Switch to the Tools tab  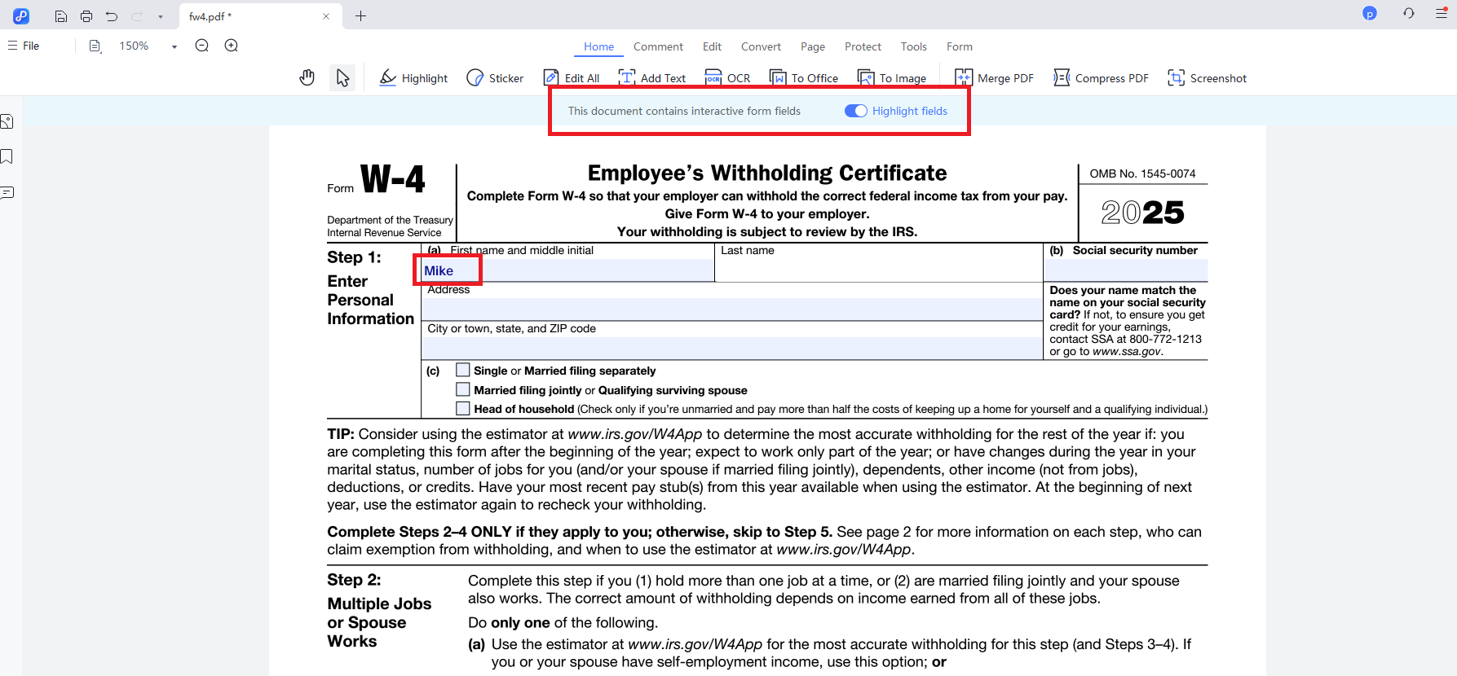[913, 46]
